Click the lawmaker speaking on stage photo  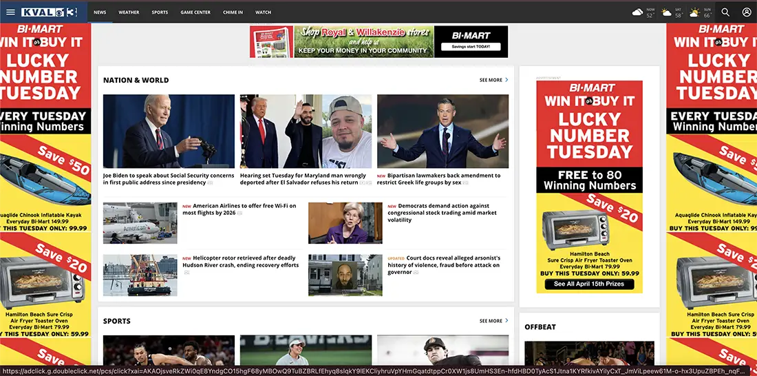pos(443,131)
